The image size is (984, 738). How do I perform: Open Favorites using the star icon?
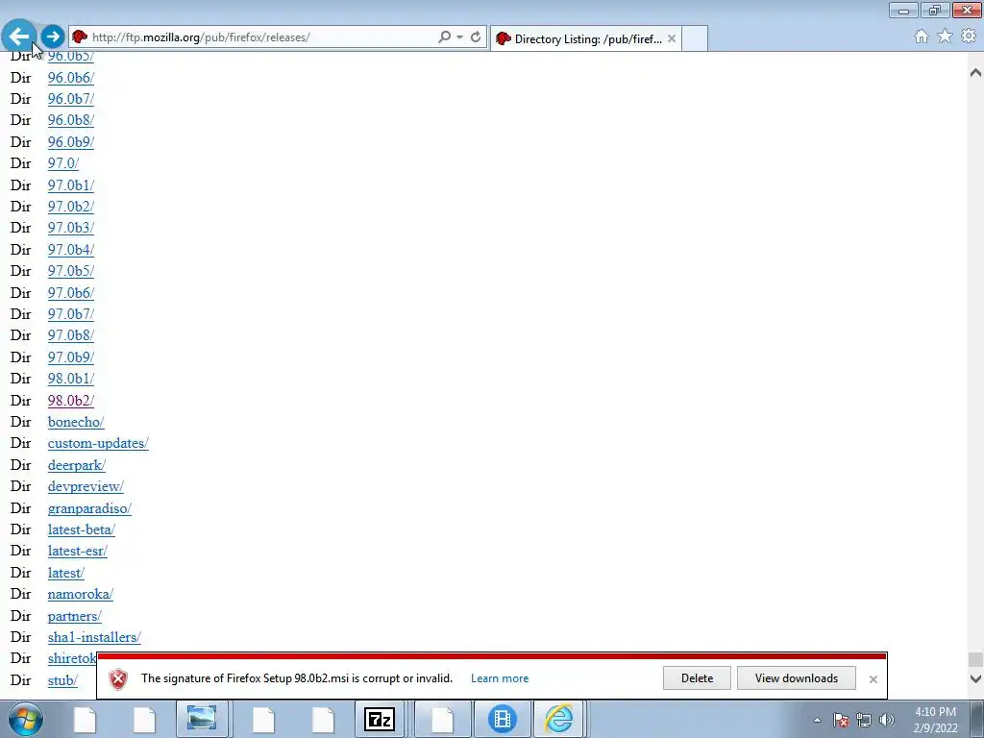[x=945, y=37]
